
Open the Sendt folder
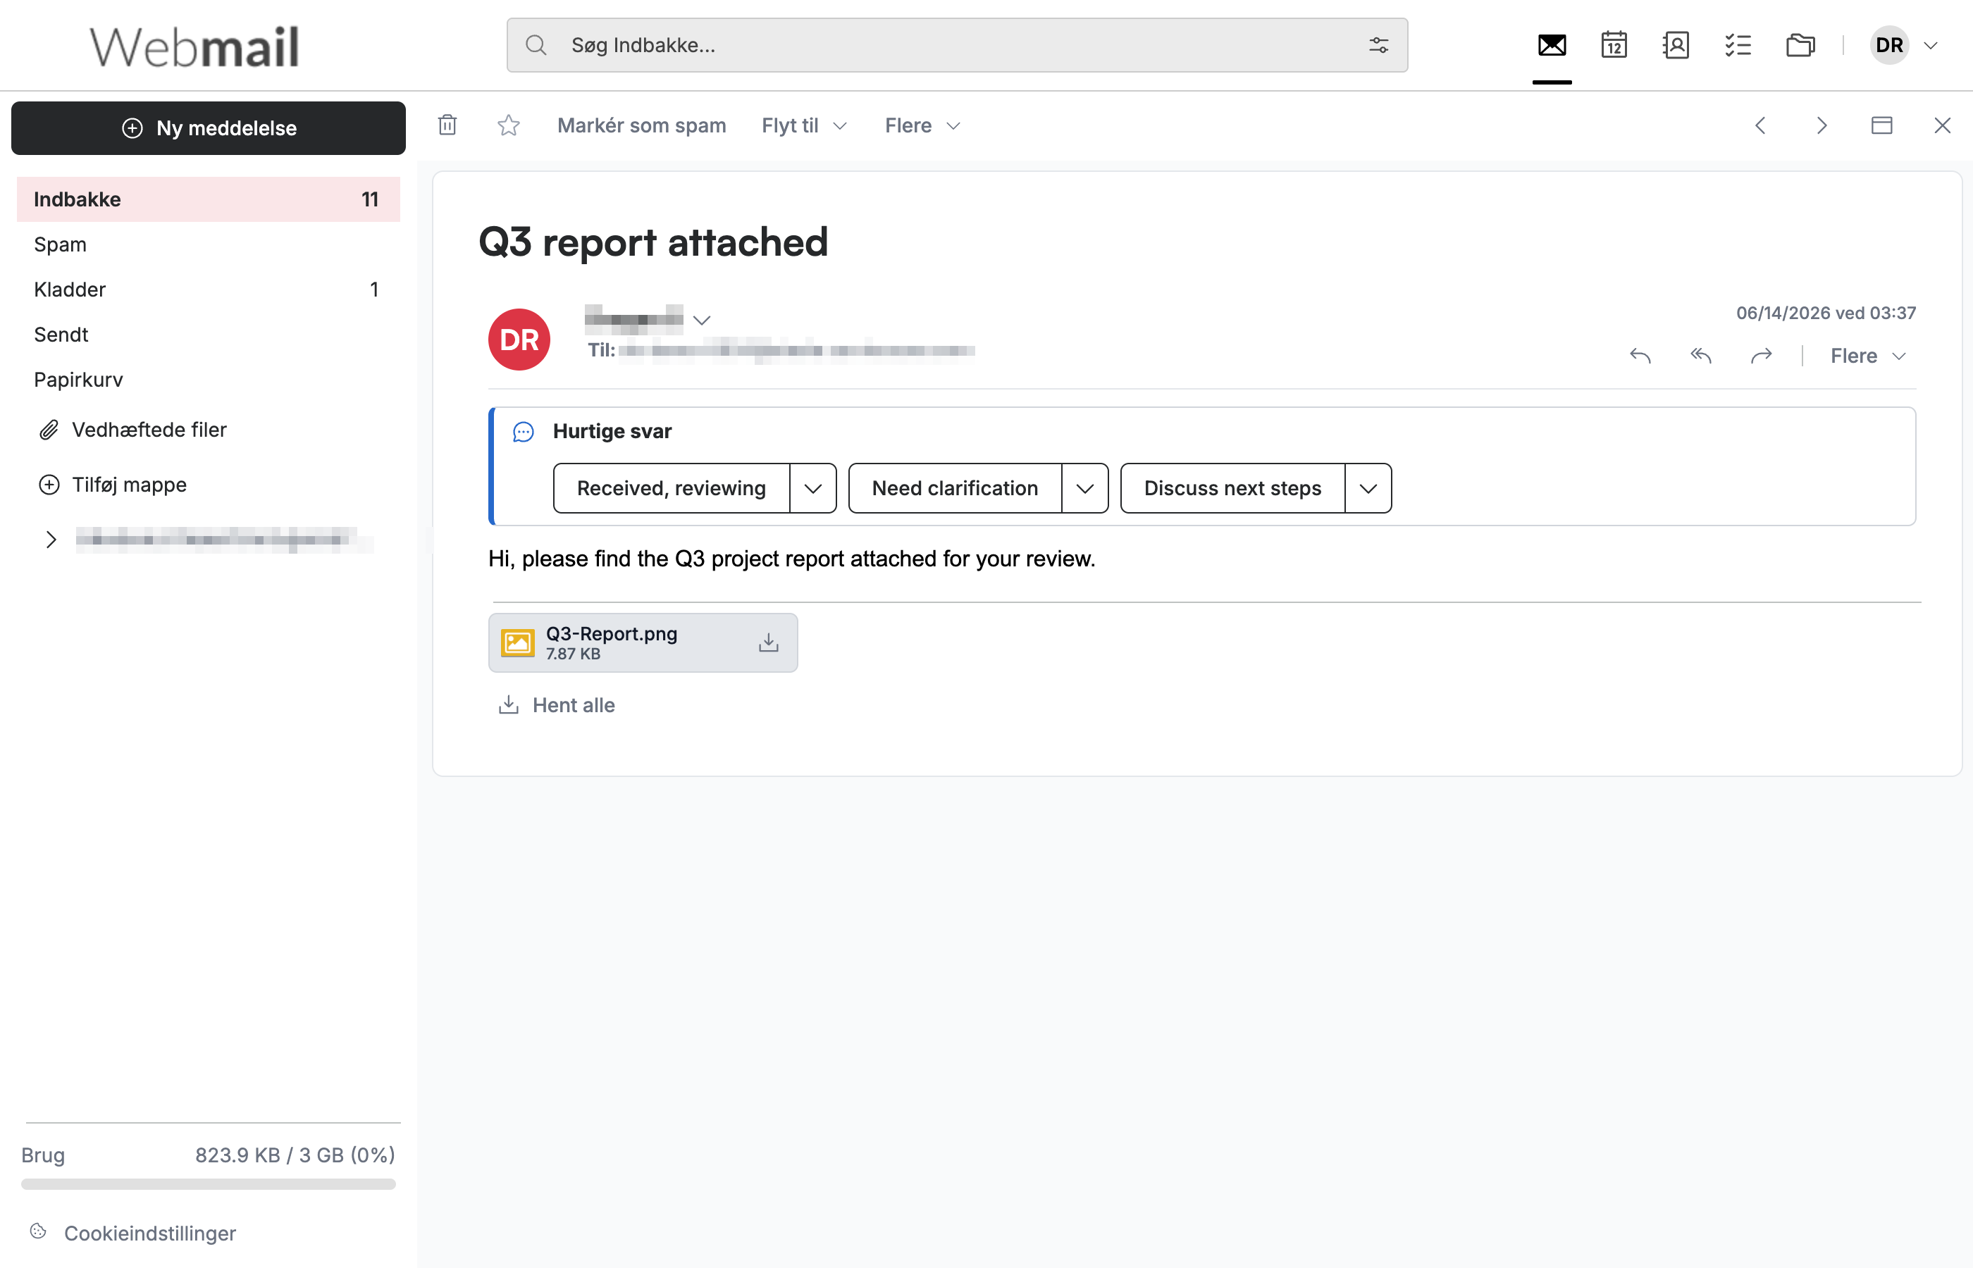[209, 335]
